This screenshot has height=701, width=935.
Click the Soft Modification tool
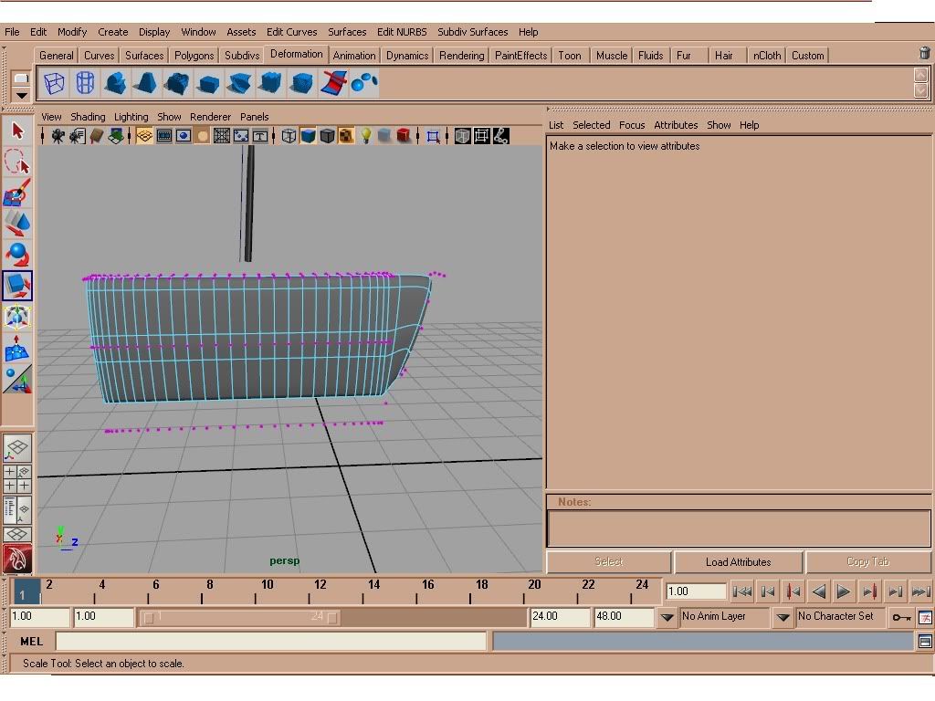point(17,348)
